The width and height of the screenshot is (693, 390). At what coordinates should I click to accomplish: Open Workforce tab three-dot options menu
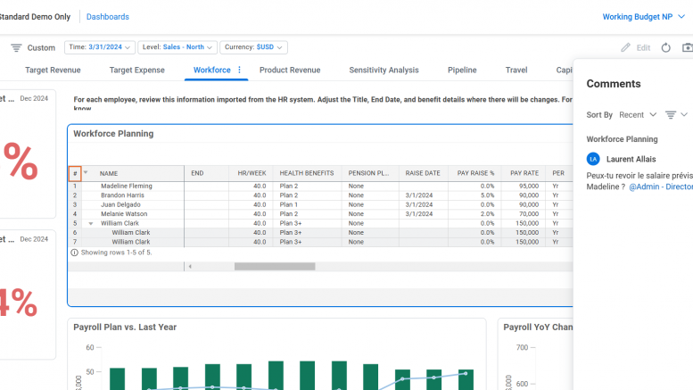[x=239, y=70]
